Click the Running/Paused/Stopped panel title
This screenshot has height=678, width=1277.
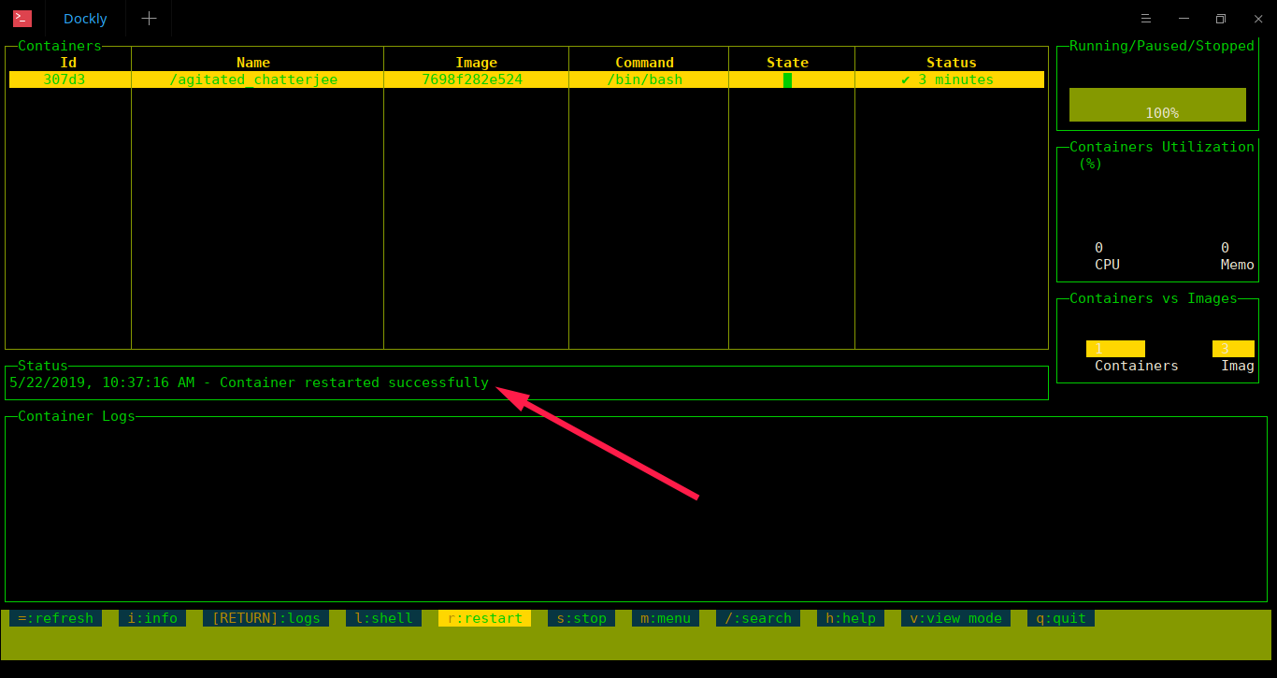click(1162, 46)
